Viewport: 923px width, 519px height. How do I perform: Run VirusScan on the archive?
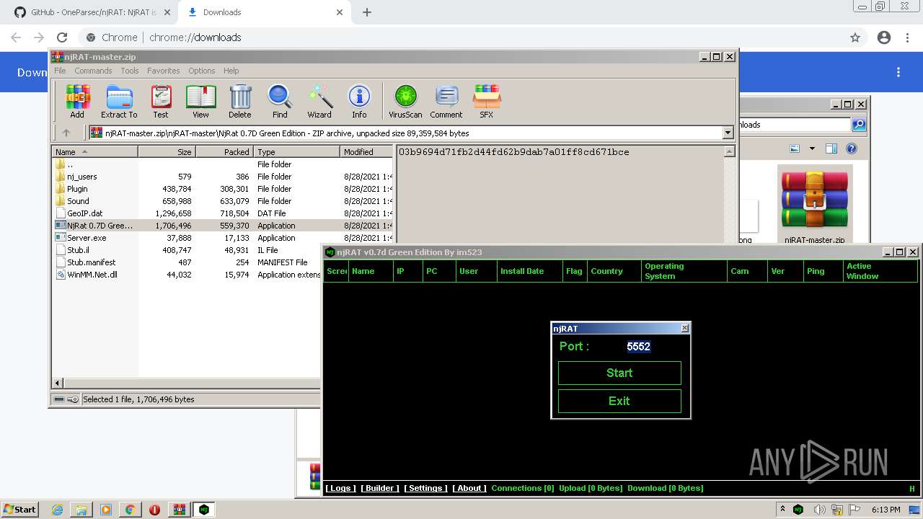(x=405, y=101)
